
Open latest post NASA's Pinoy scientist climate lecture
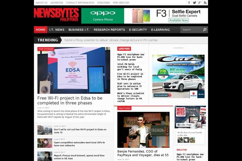(131, 97)
